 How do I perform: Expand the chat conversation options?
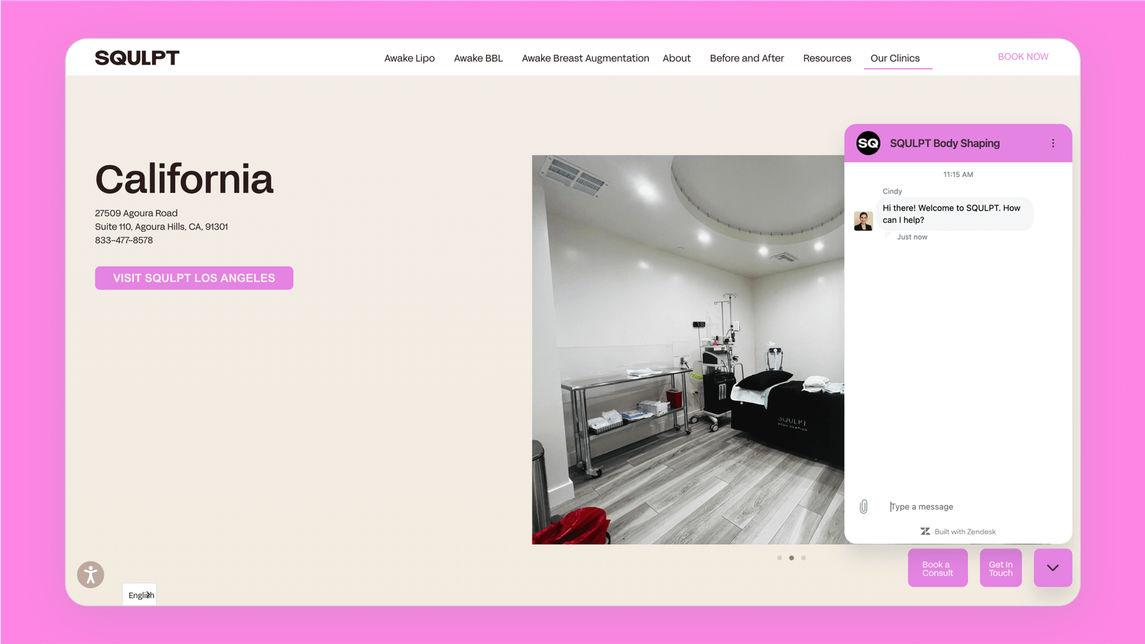[1053, 143]
